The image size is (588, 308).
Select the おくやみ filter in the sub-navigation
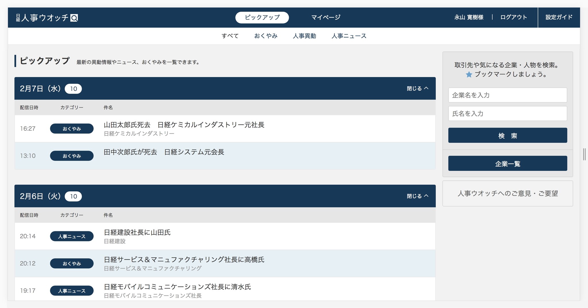point(266,36)
